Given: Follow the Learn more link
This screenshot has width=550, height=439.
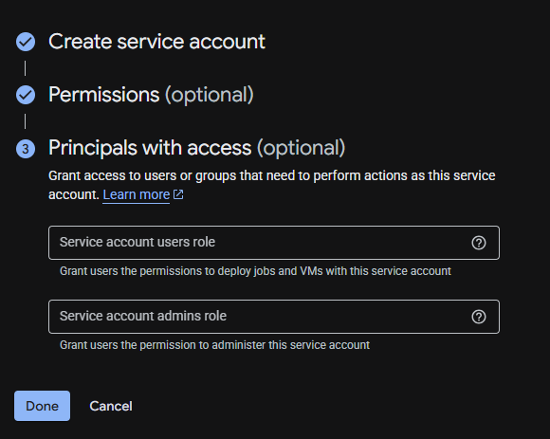Looking at the screenshot, I should coord(137,194).
